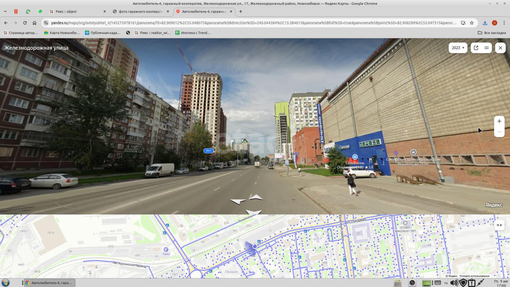Open the 2023 panorama year dropdown
The image size is (510, 287).
tap(458, 48)
